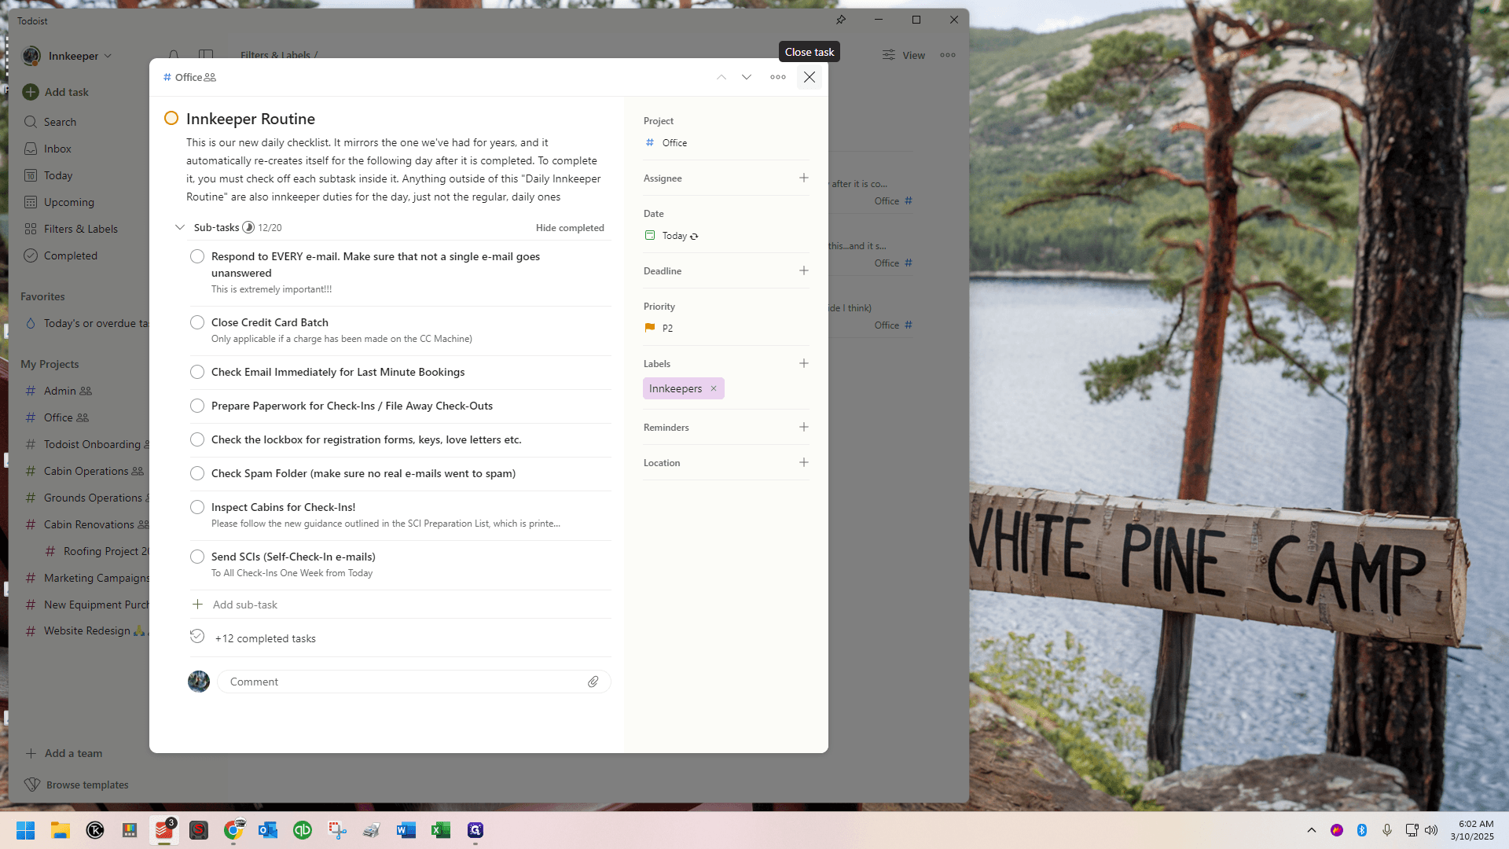1509x849 pixels.
Task: Open notifications bell icon
Action: click(174, 55)
